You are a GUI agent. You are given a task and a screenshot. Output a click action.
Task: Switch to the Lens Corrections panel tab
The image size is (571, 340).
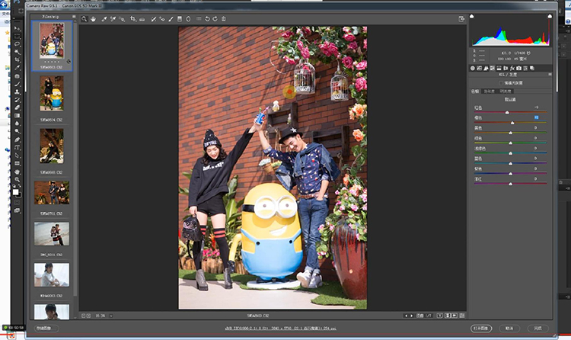tap(506, 68)
